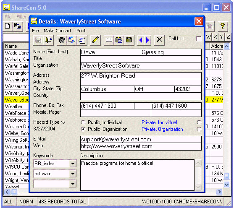Click Record Type >> label
The height and width of the screenshot is (208, 234).
pos(49,122)
